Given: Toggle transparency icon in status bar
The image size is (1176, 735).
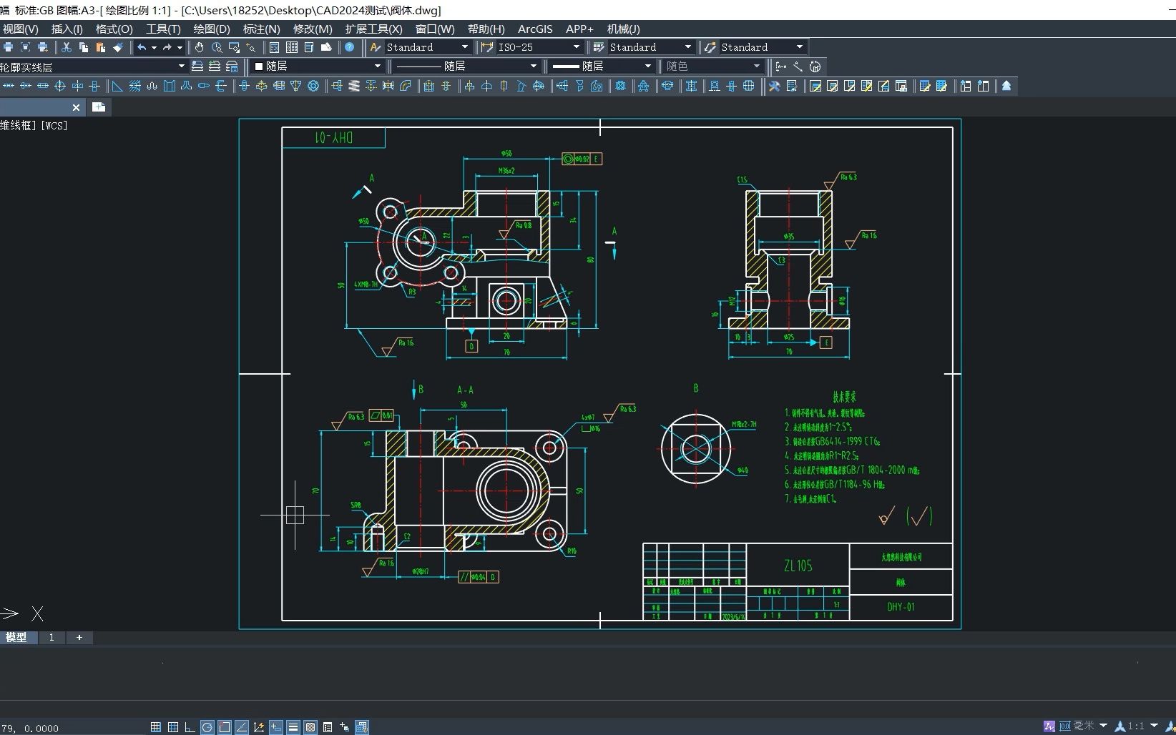Looking at the screenshot, I should point(310,727).
